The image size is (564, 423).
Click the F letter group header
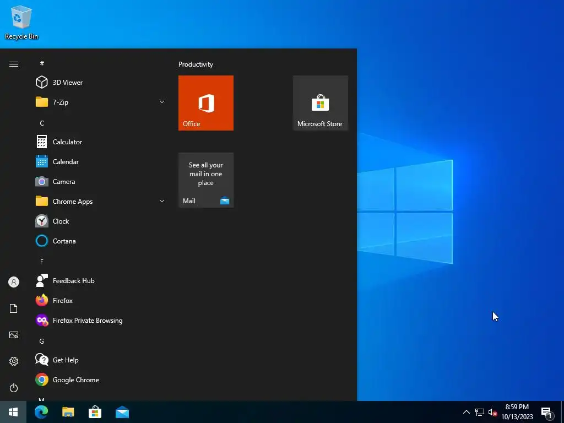pyautogui.click(x=42, y=262)
